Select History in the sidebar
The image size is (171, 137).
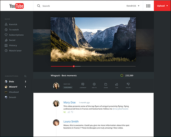13,45
